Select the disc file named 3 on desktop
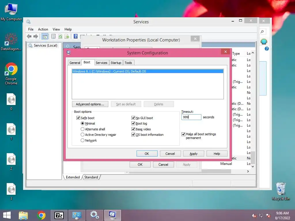This screenshot has width=295, height=221. pyautogui.click(x=11, y=191)
